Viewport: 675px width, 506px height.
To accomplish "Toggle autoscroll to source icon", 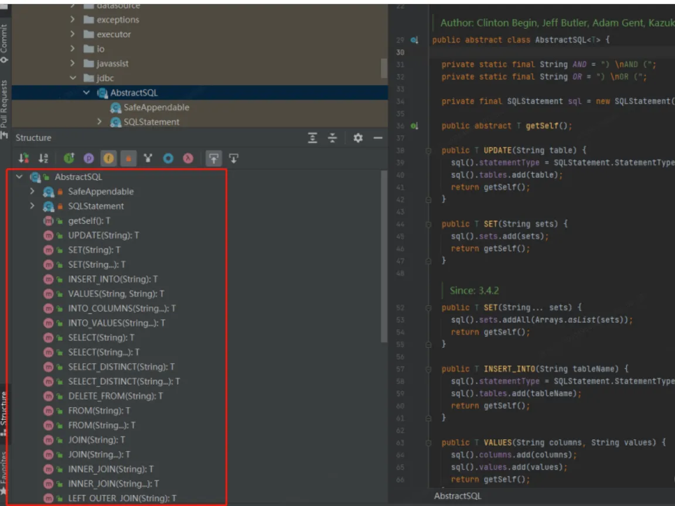I will (x=213, y=158).
